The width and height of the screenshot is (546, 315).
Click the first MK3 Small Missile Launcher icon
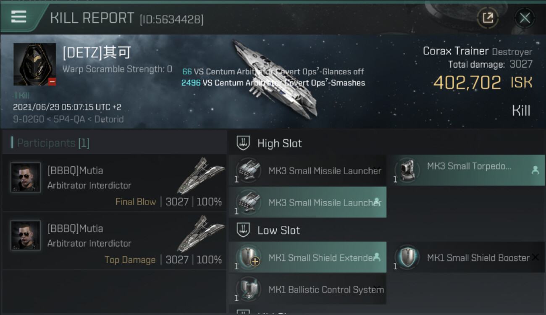coord(248,170)
